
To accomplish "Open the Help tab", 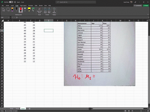I will (50, 6).
